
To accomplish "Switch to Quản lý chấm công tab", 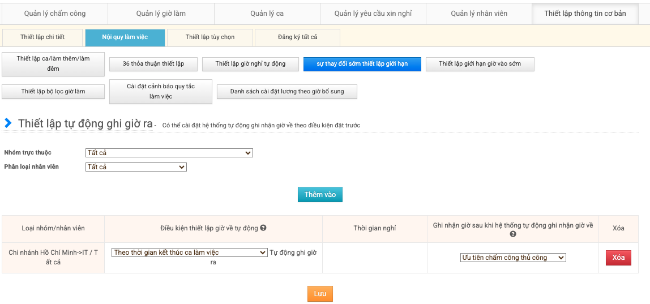I will tap(54, 14).
